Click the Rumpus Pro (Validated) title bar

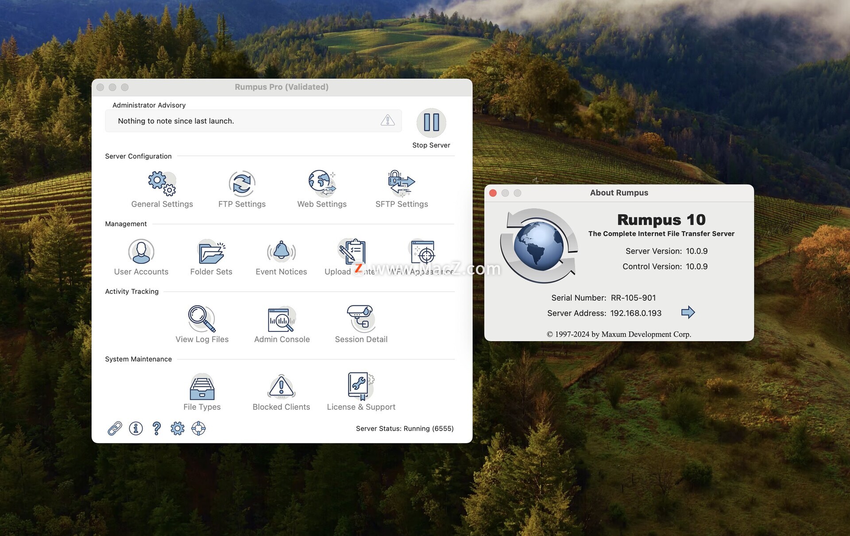coord(282,87)
